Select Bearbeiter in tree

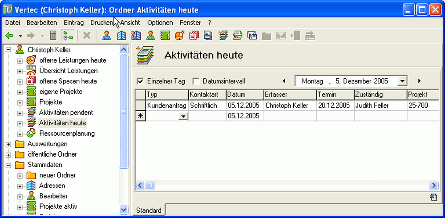[53, 196]
